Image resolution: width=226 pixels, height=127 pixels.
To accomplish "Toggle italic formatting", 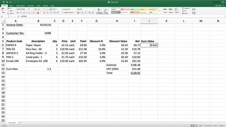I will [21, 13].
